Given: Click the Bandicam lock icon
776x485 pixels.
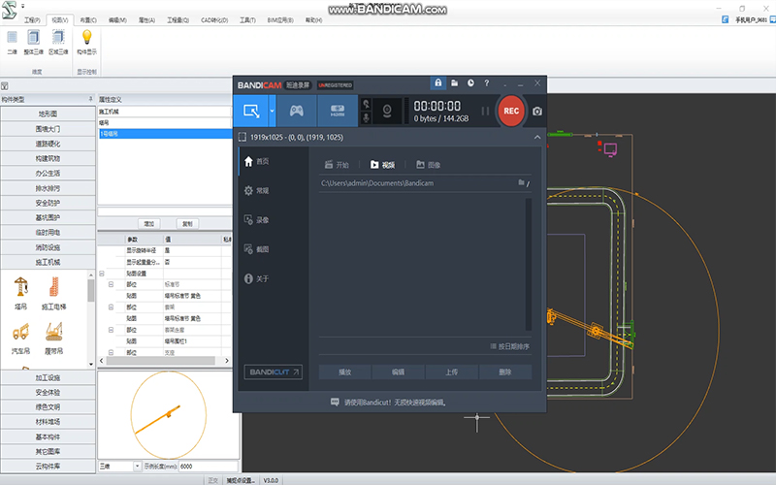Looking at the screenshot, I should 438,83.
